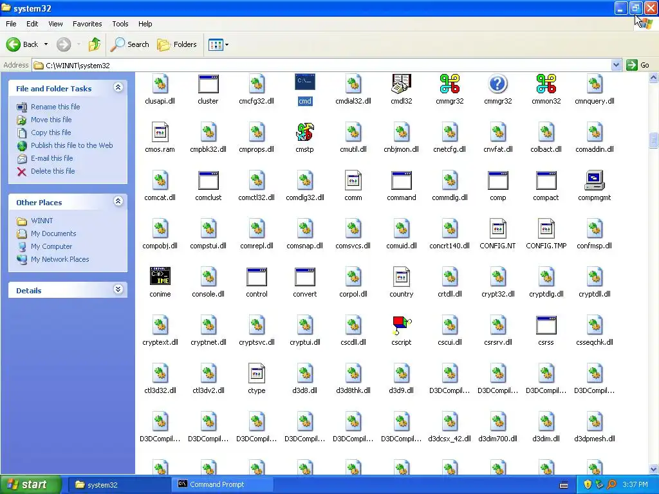Open the Back button history dropdown
The width and height of the screenshot is (659, 494).
[46, 44]
